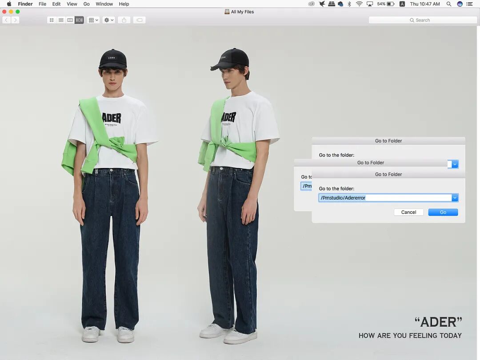Open the Window menu

pos(104,4)
